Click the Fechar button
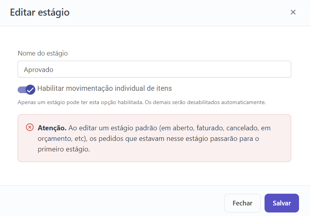Screen dimensions: 310x216 pos(242,203)
